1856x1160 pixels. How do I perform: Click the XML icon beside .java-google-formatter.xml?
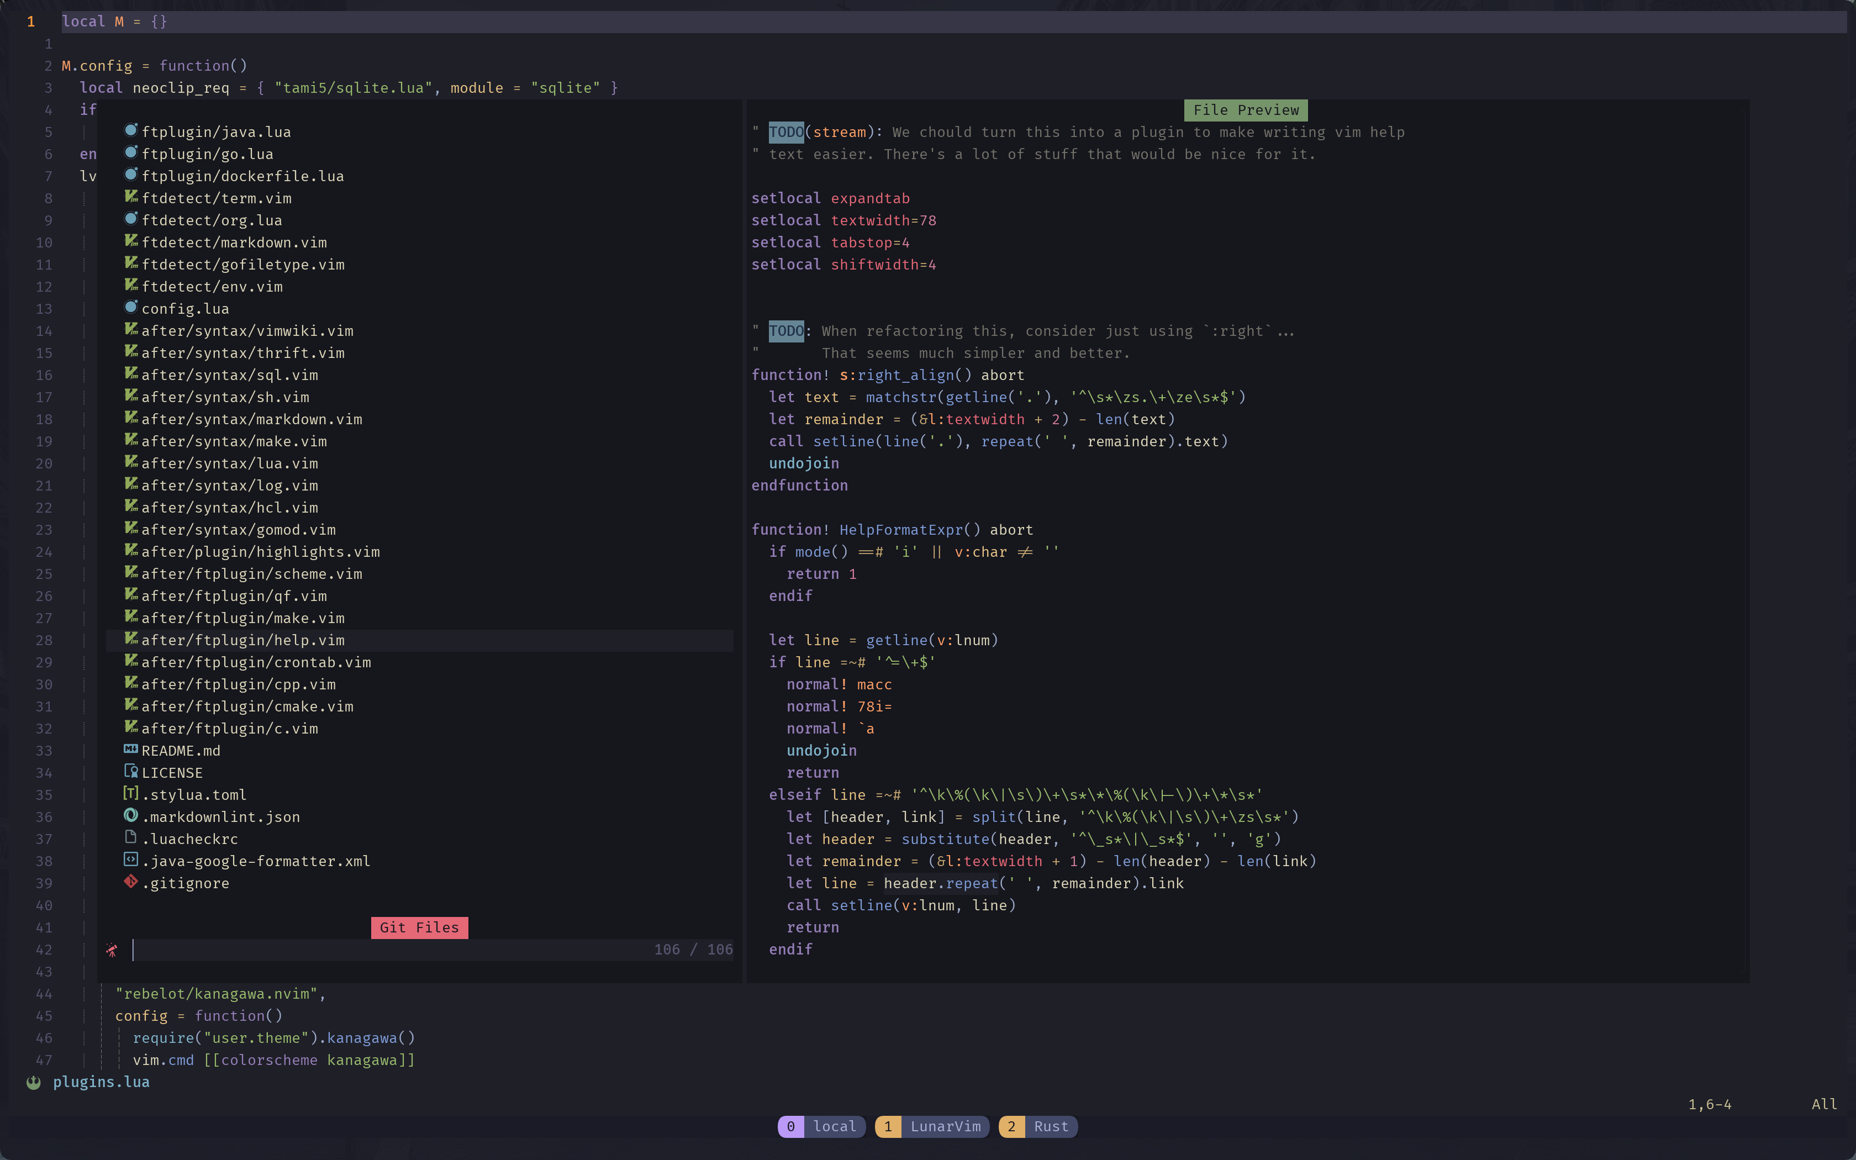[x=131, y=860]
